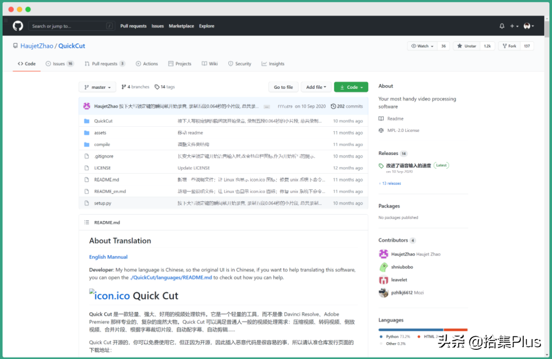Open README.md in file list

107,180
